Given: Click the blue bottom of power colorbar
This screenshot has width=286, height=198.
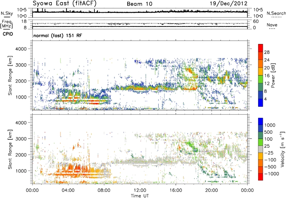Looking at the screenshot, I should coord(261,103).
